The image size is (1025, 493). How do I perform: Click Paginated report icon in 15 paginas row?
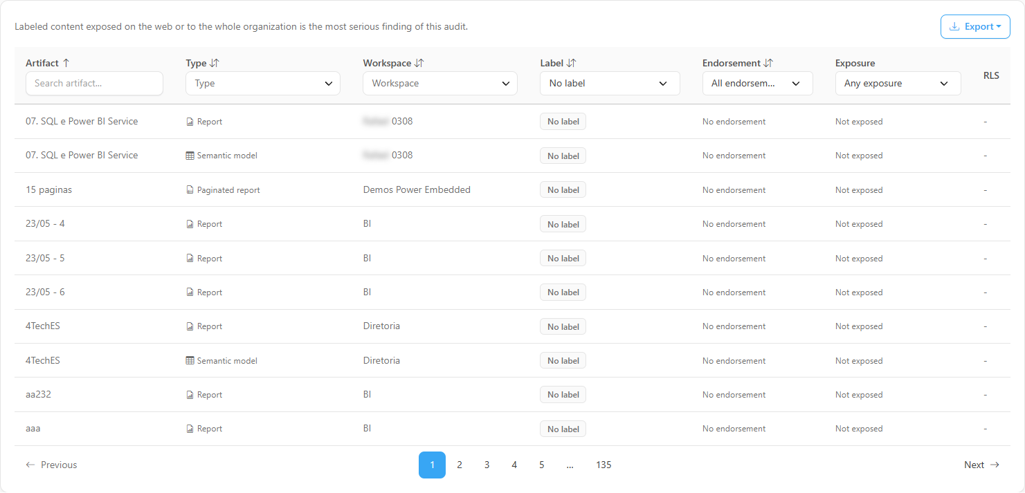click(190, 190)
